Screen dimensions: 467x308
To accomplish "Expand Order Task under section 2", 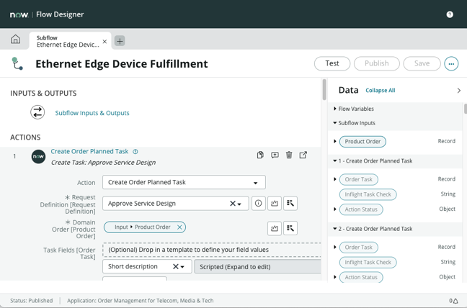I will [335, 247].
